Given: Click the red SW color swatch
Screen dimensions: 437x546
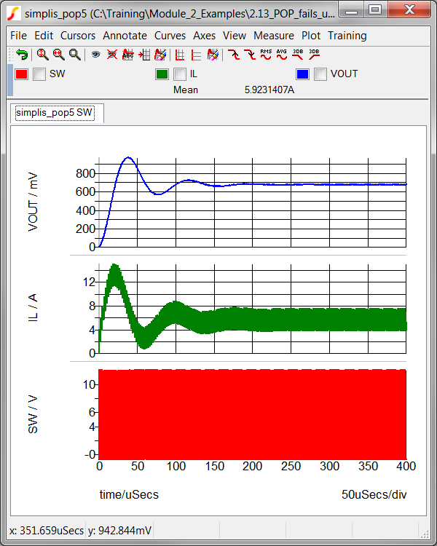Looking at the screenshot, I should pyautogui.click(x=21, y=74).
